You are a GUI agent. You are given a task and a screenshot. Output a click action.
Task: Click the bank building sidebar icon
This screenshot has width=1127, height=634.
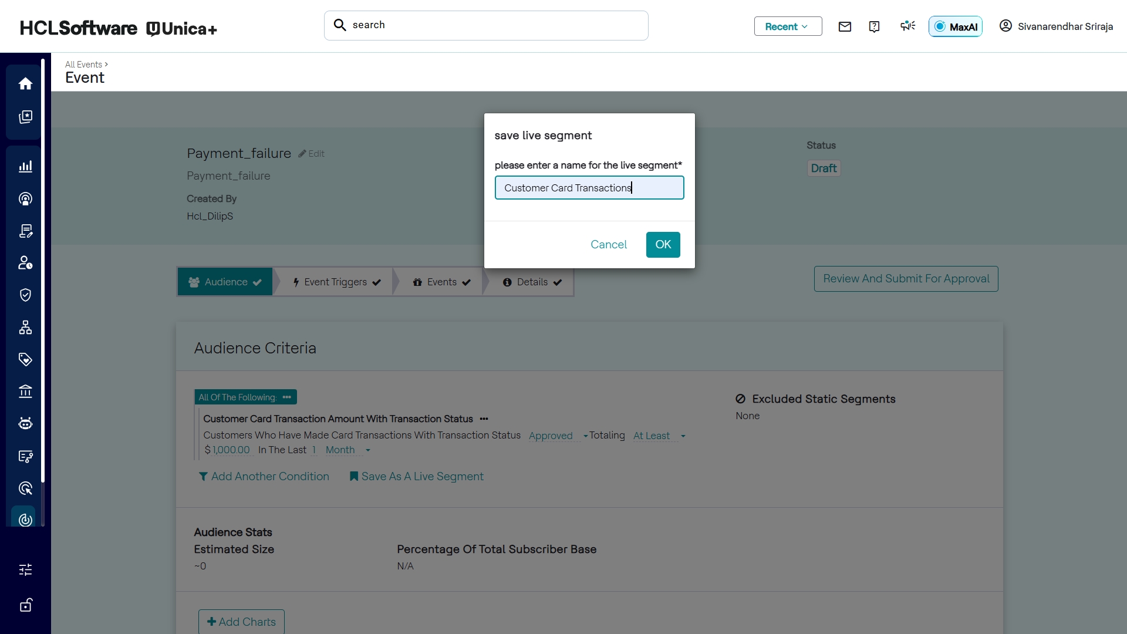point(25,391)
